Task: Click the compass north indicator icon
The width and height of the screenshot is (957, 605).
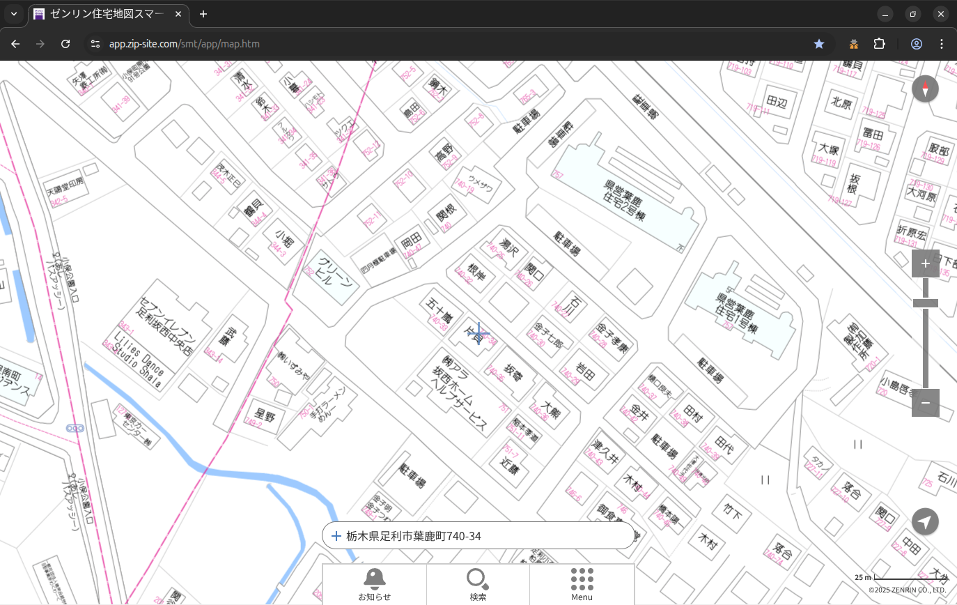Action: 925,89
